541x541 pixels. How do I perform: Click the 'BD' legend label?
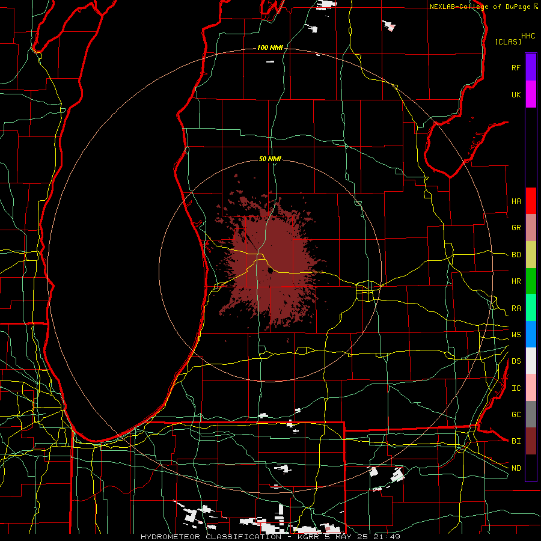516,255
